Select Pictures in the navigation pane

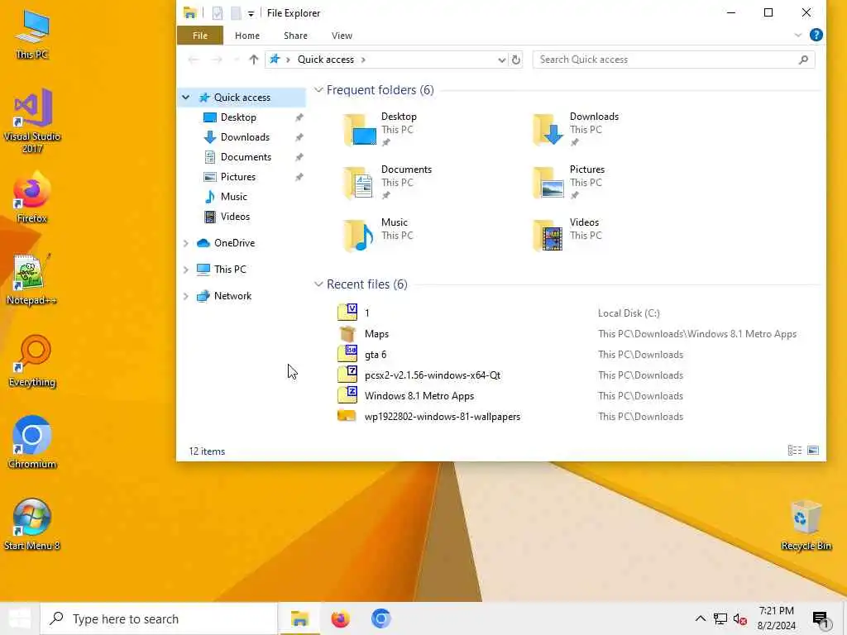(237, 177)
